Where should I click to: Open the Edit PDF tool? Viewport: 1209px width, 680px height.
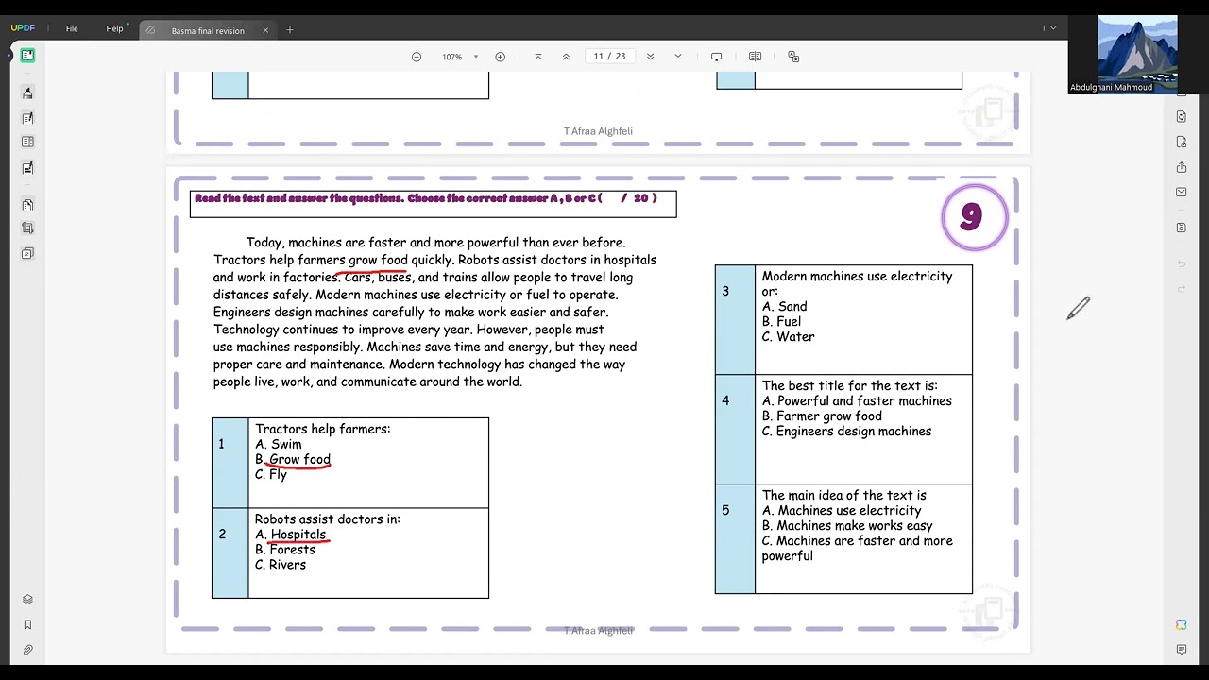(27, 118)
